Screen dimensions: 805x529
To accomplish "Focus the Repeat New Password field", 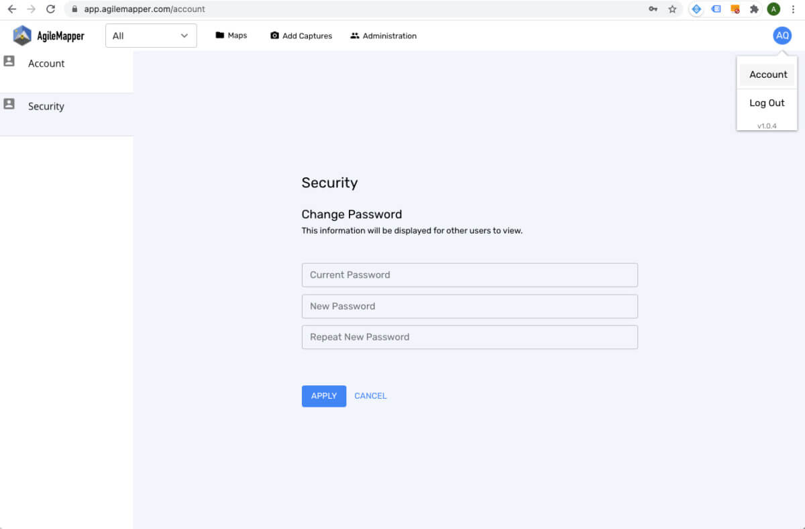I will point(470,337).
